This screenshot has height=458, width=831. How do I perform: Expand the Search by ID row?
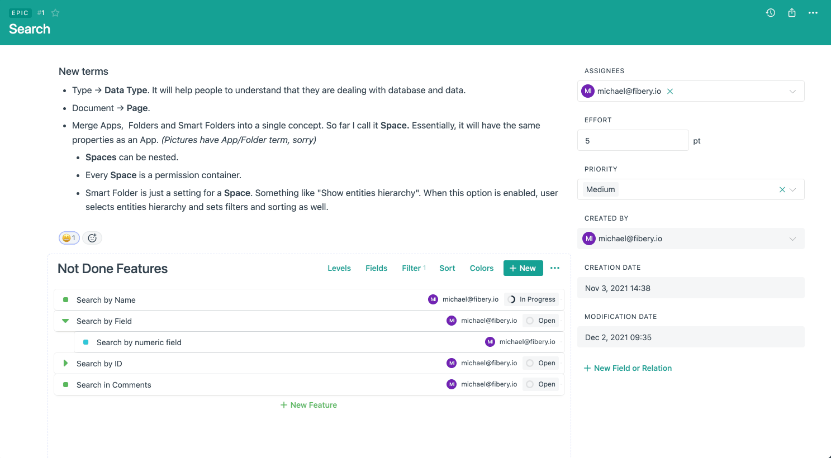click(65, 364)
